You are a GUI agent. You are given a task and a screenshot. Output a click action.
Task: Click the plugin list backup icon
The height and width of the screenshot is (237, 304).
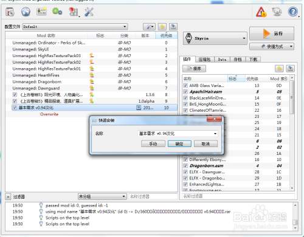(x=290, y=69)
